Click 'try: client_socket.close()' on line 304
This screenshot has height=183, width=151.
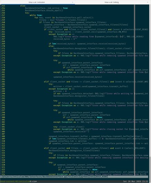[x=69, y=127]
